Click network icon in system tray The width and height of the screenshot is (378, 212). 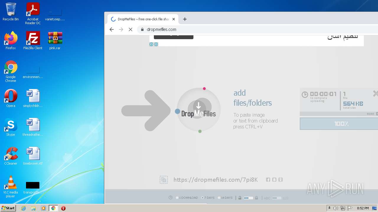(x=343, y=208)
